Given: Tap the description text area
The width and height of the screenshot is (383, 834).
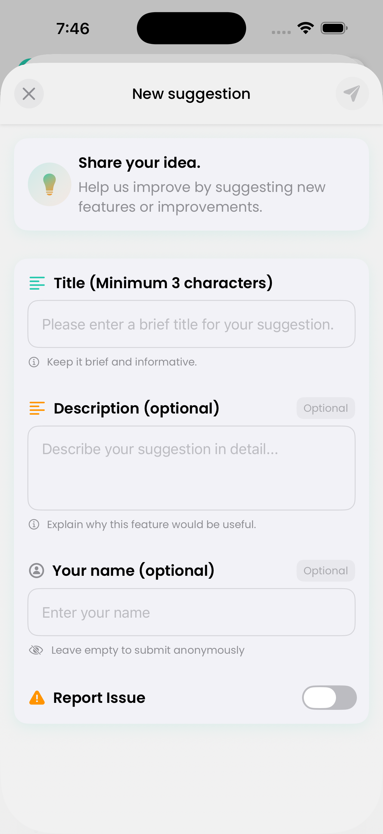Looking at the screenshot, I should point(191,468).
